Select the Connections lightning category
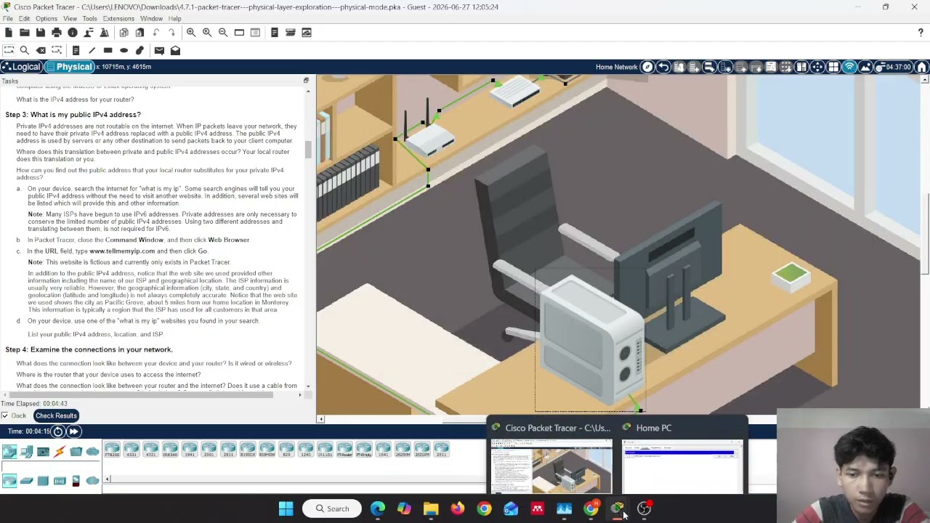The height and width of the screenshot is (523, 930). click(60, 452)
